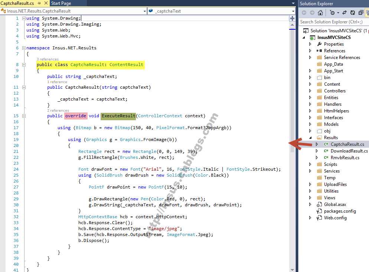Click the pin icon on CaptchaResult.cs tab

coord(39,3)
